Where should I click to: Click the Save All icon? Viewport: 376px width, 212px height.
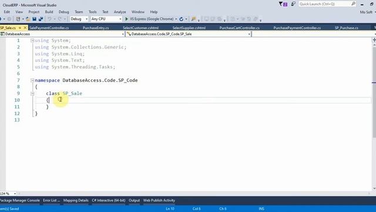tap(41, 19)
